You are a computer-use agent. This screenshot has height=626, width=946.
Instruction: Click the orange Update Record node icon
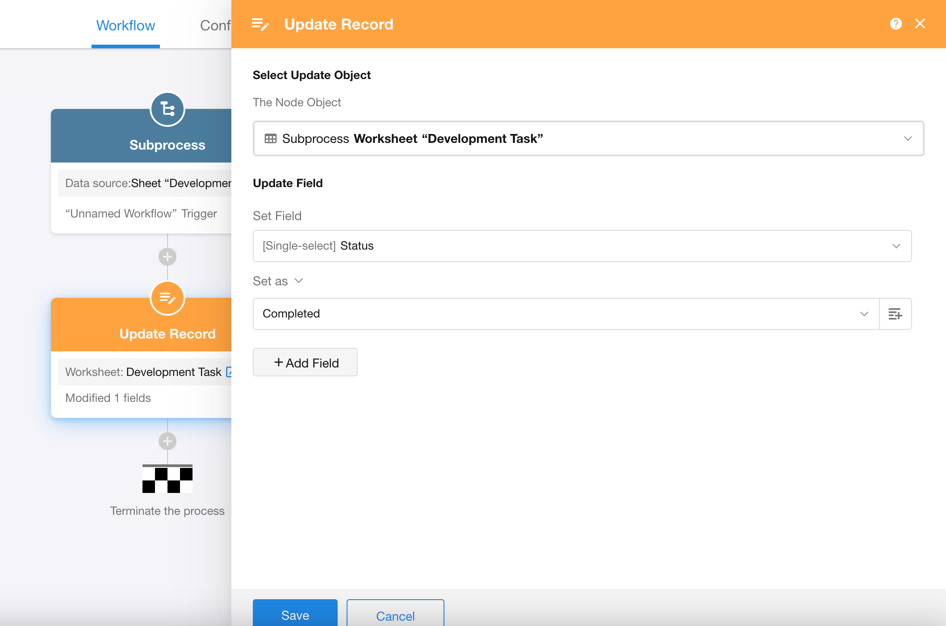(167, 298)
